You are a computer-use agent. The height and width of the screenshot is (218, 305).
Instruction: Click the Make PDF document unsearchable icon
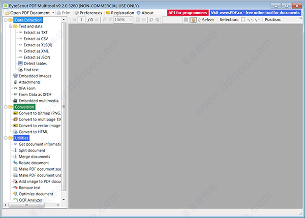(x=15, y=175)
